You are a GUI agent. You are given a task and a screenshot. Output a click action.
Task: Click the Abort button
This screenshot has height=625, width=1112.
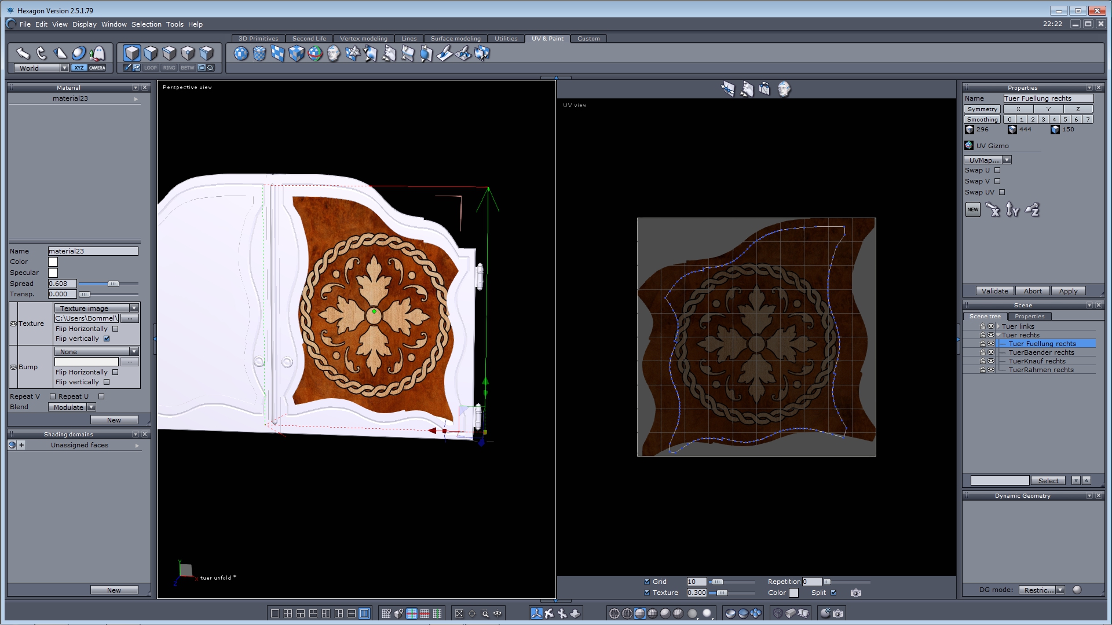pyautogui.click(x=1032, y=291)
